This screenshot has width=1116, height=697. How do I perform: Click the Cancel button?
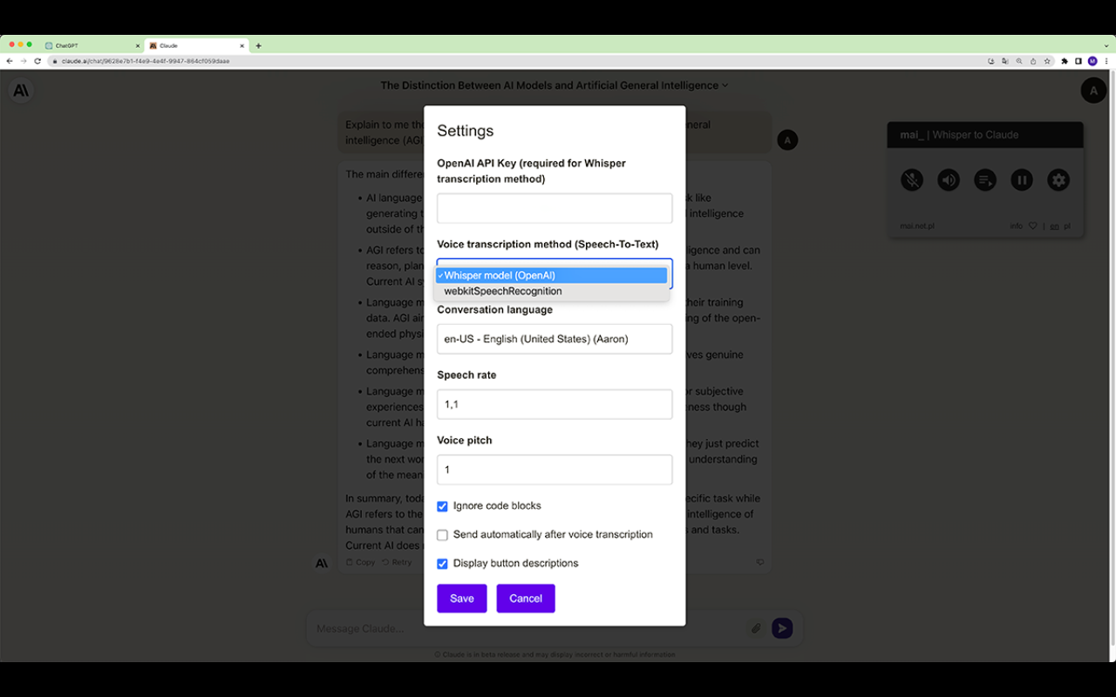[x=526, y=599]
